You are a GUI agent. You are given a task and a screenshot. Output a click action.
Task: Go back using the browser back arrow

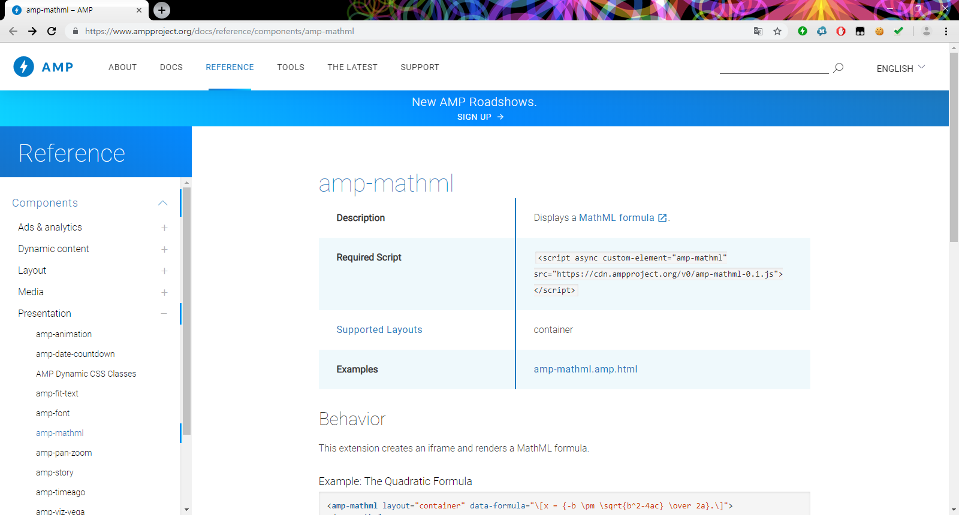13,31
